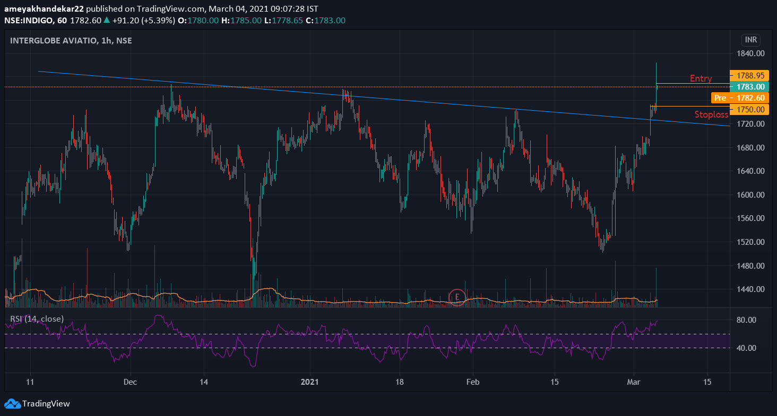Viewport: 777px width, 416px height.
Task: Click the earnings 'E' marker icon
Action: pyautogui.click(x=457, y=297)
